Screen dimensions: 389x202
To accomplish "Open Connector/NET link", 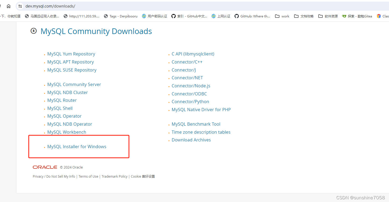I will point(187,78).
